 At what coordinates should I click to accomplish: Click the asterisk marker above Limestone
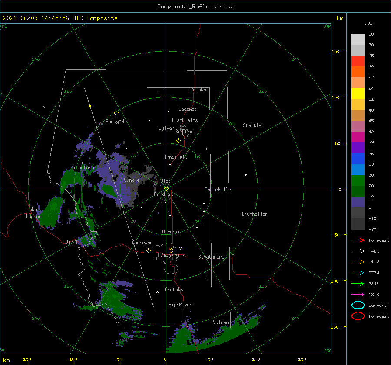pos(82,164)
